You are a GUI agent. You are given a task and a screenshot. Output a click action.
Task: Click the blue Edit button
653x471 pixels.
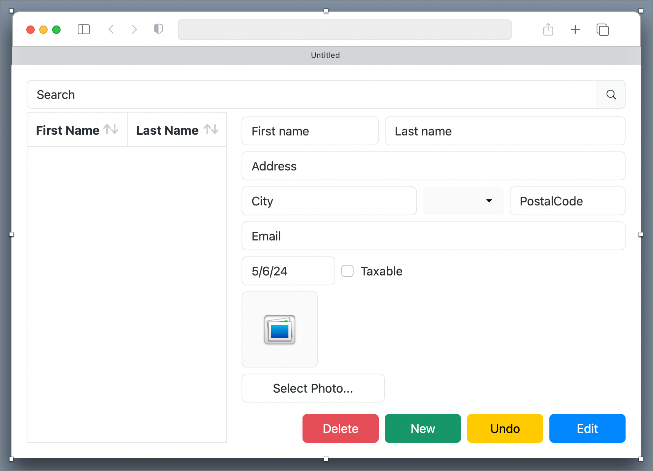point(587,428)
